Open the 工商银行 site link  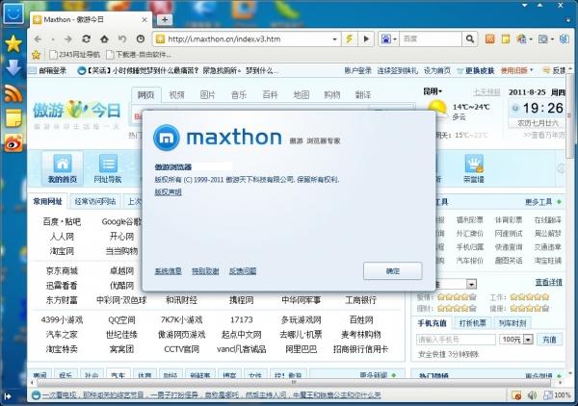click(361, 300)
